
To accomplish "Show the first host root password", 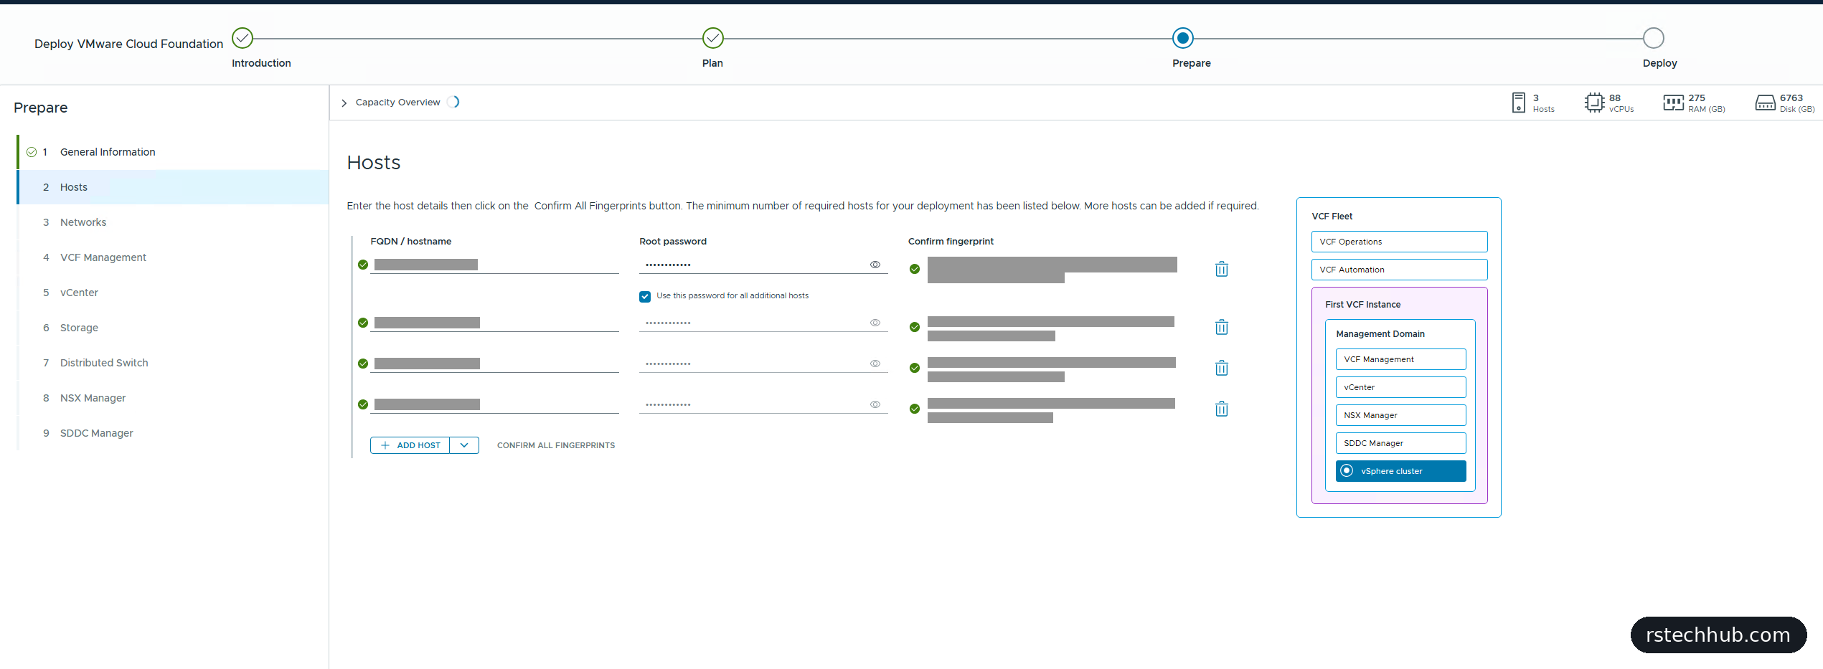I will click(x=875, y=265).
